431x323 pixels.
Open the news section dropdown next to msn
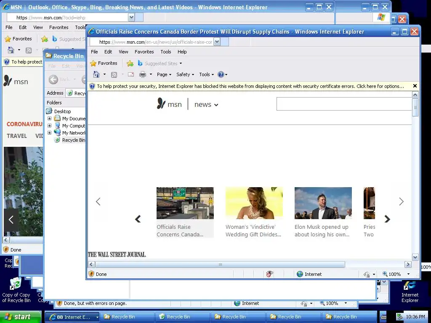[x=216, y=105]
